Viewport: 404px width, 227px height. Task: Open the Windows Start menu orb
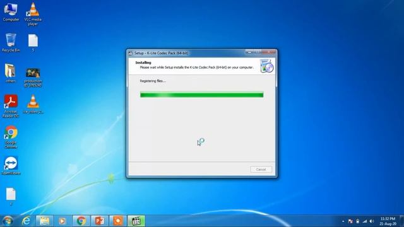click(8, 221)
